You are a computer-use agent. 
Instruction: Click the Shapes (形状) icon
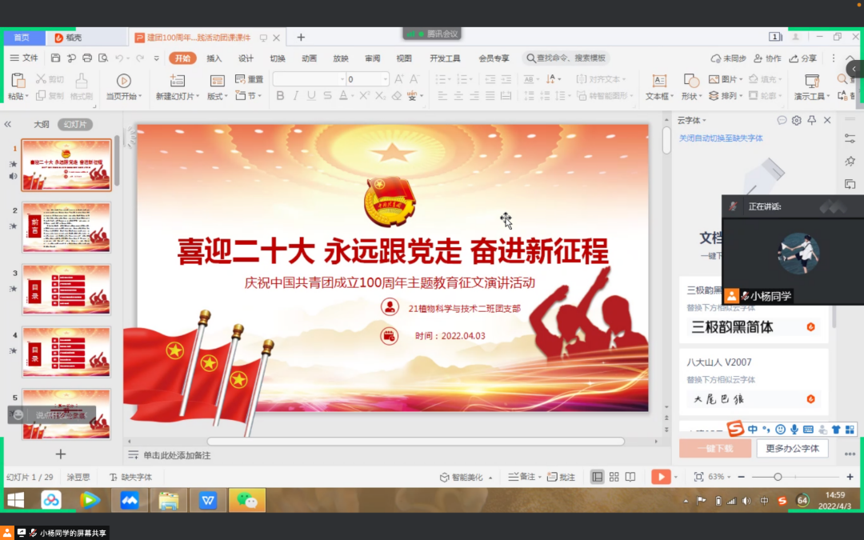coord(690,87)
